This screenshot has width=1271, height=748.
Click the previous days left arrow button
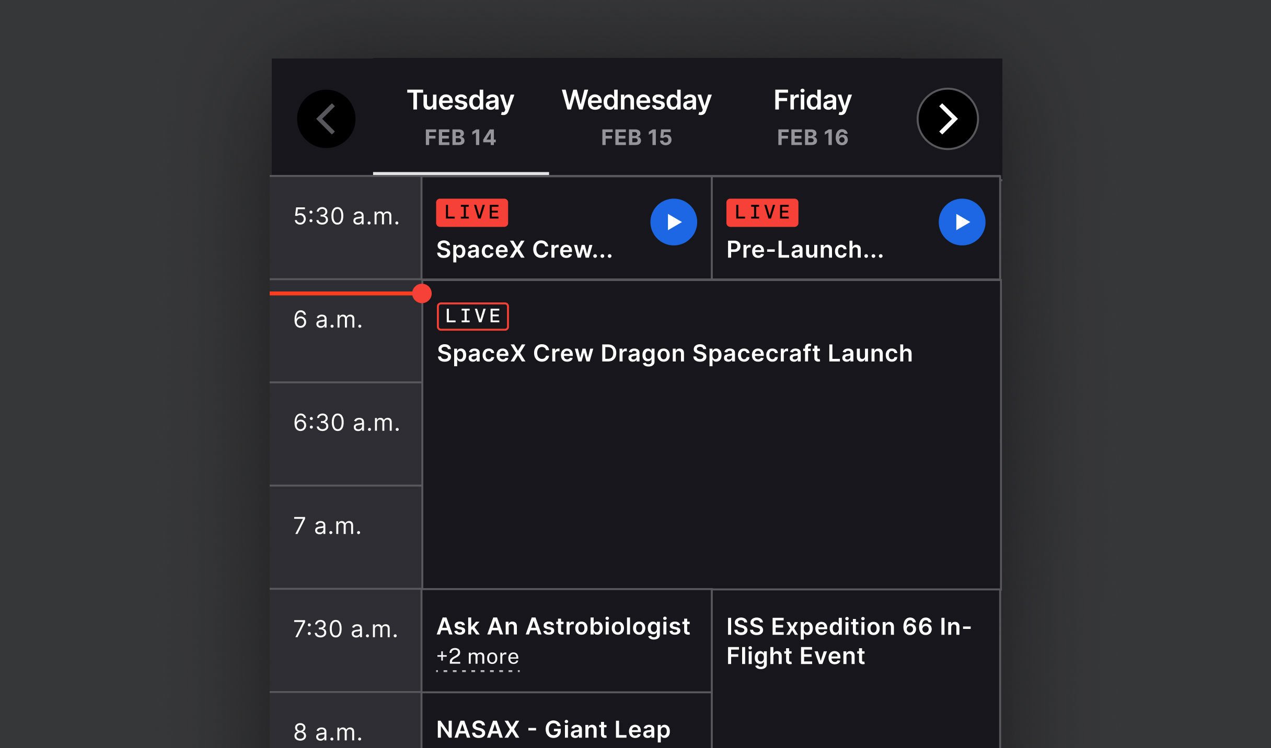(x=326, y=119)
